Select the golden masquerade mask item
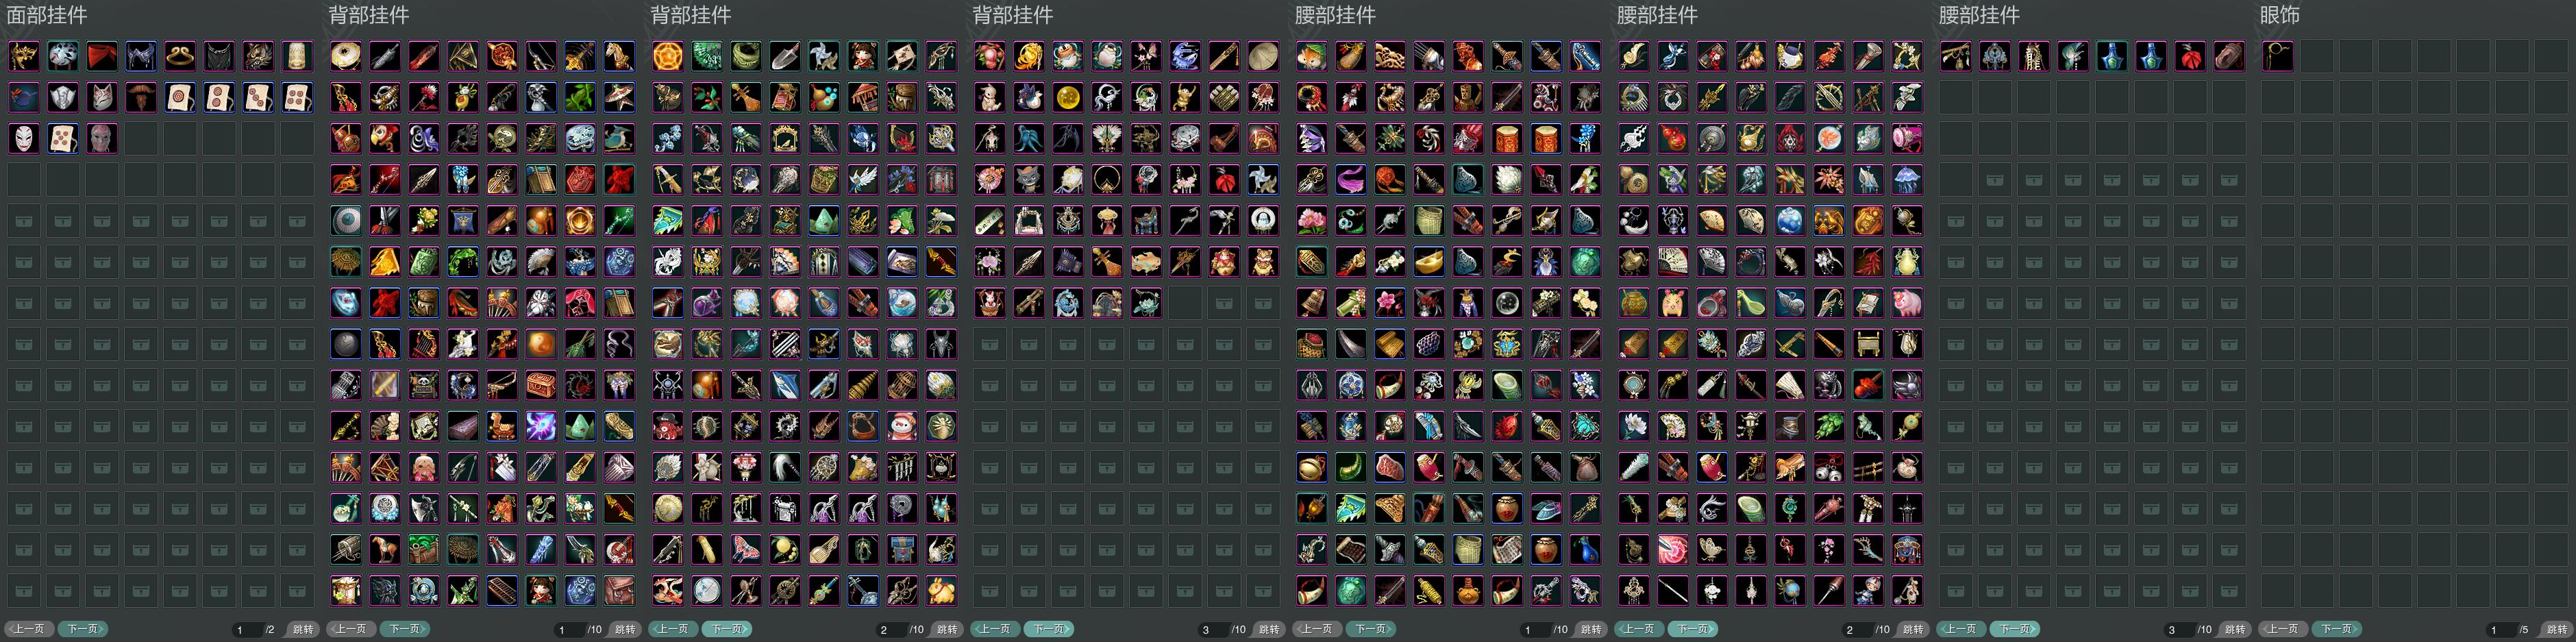Image resolution: width=2576 pixels, height=642 pixels. (x=24, y=56)
